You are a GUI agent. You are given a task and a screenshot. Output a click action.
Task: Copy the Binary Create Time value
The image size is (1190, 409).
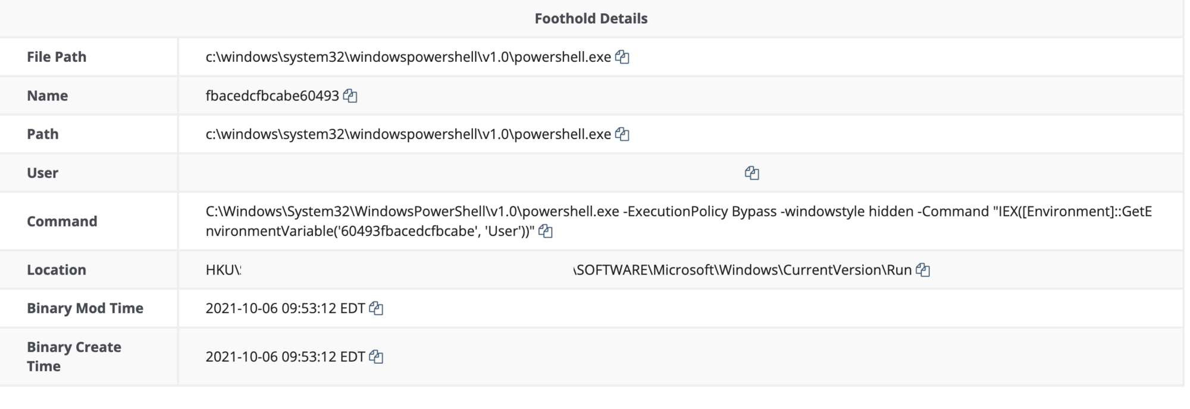(x=376, y=357)
